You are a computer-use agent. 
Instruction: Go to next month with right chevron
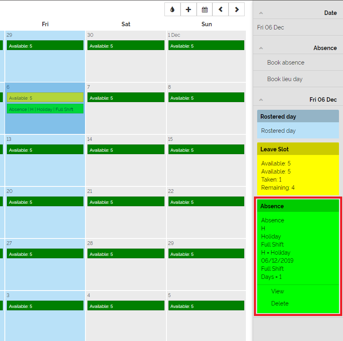(x=237, y=9)
